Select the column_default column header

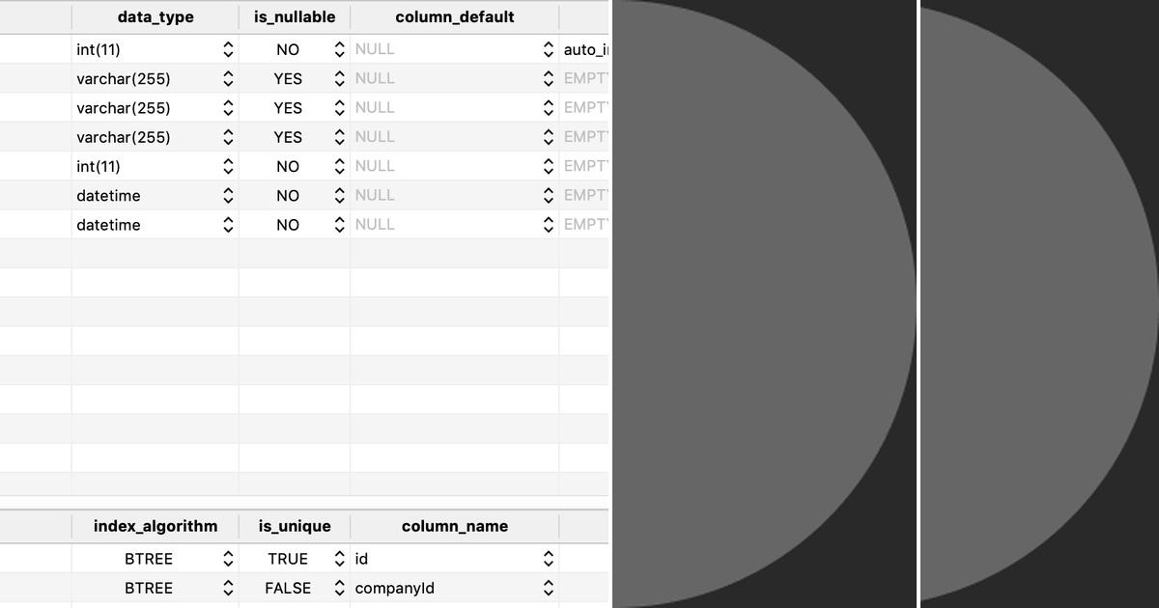pos(455,17)
